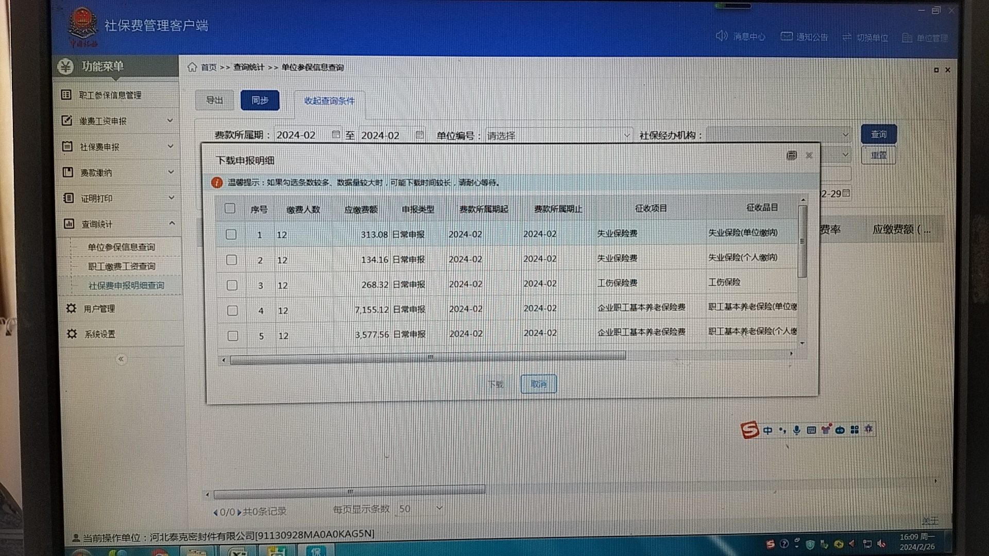Check row 5 with amount 3,577.56
The image size is (989, 556).
coord(233,336)
